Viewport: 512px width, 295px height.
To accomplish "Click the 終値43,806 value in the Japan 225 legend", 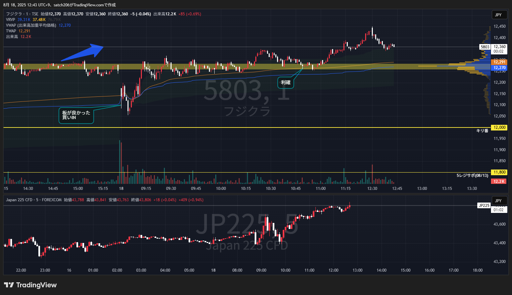I will pos(141,200).
